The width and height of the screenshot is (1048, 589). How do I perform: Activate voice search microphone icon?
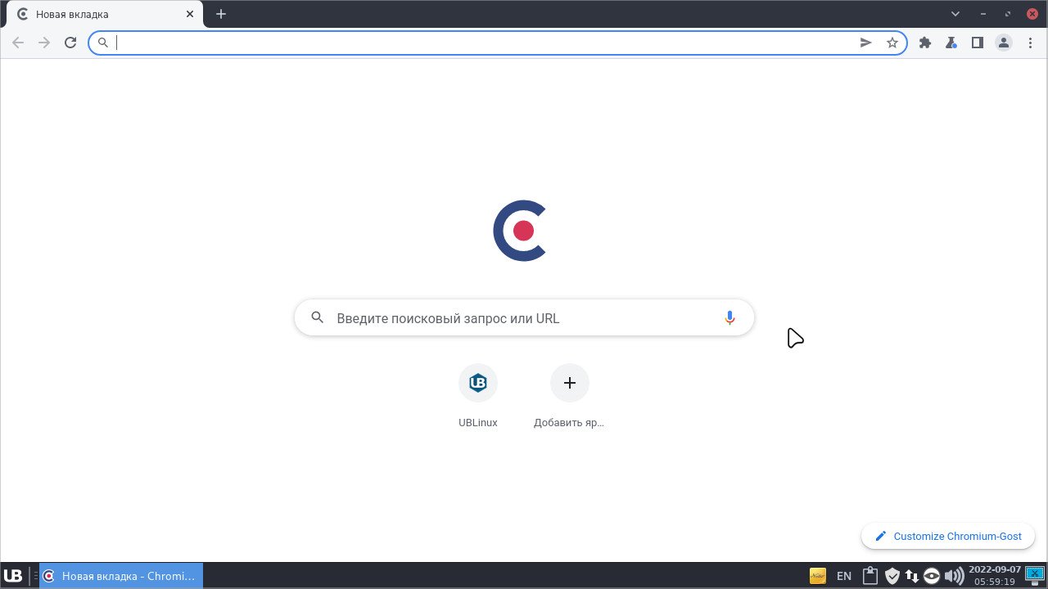pyautogui.click(x=729, y=317)
